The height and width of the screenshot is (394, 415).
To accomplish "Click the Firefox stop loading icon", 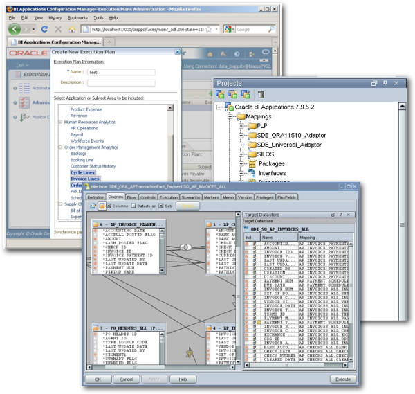I will [58, 29].
